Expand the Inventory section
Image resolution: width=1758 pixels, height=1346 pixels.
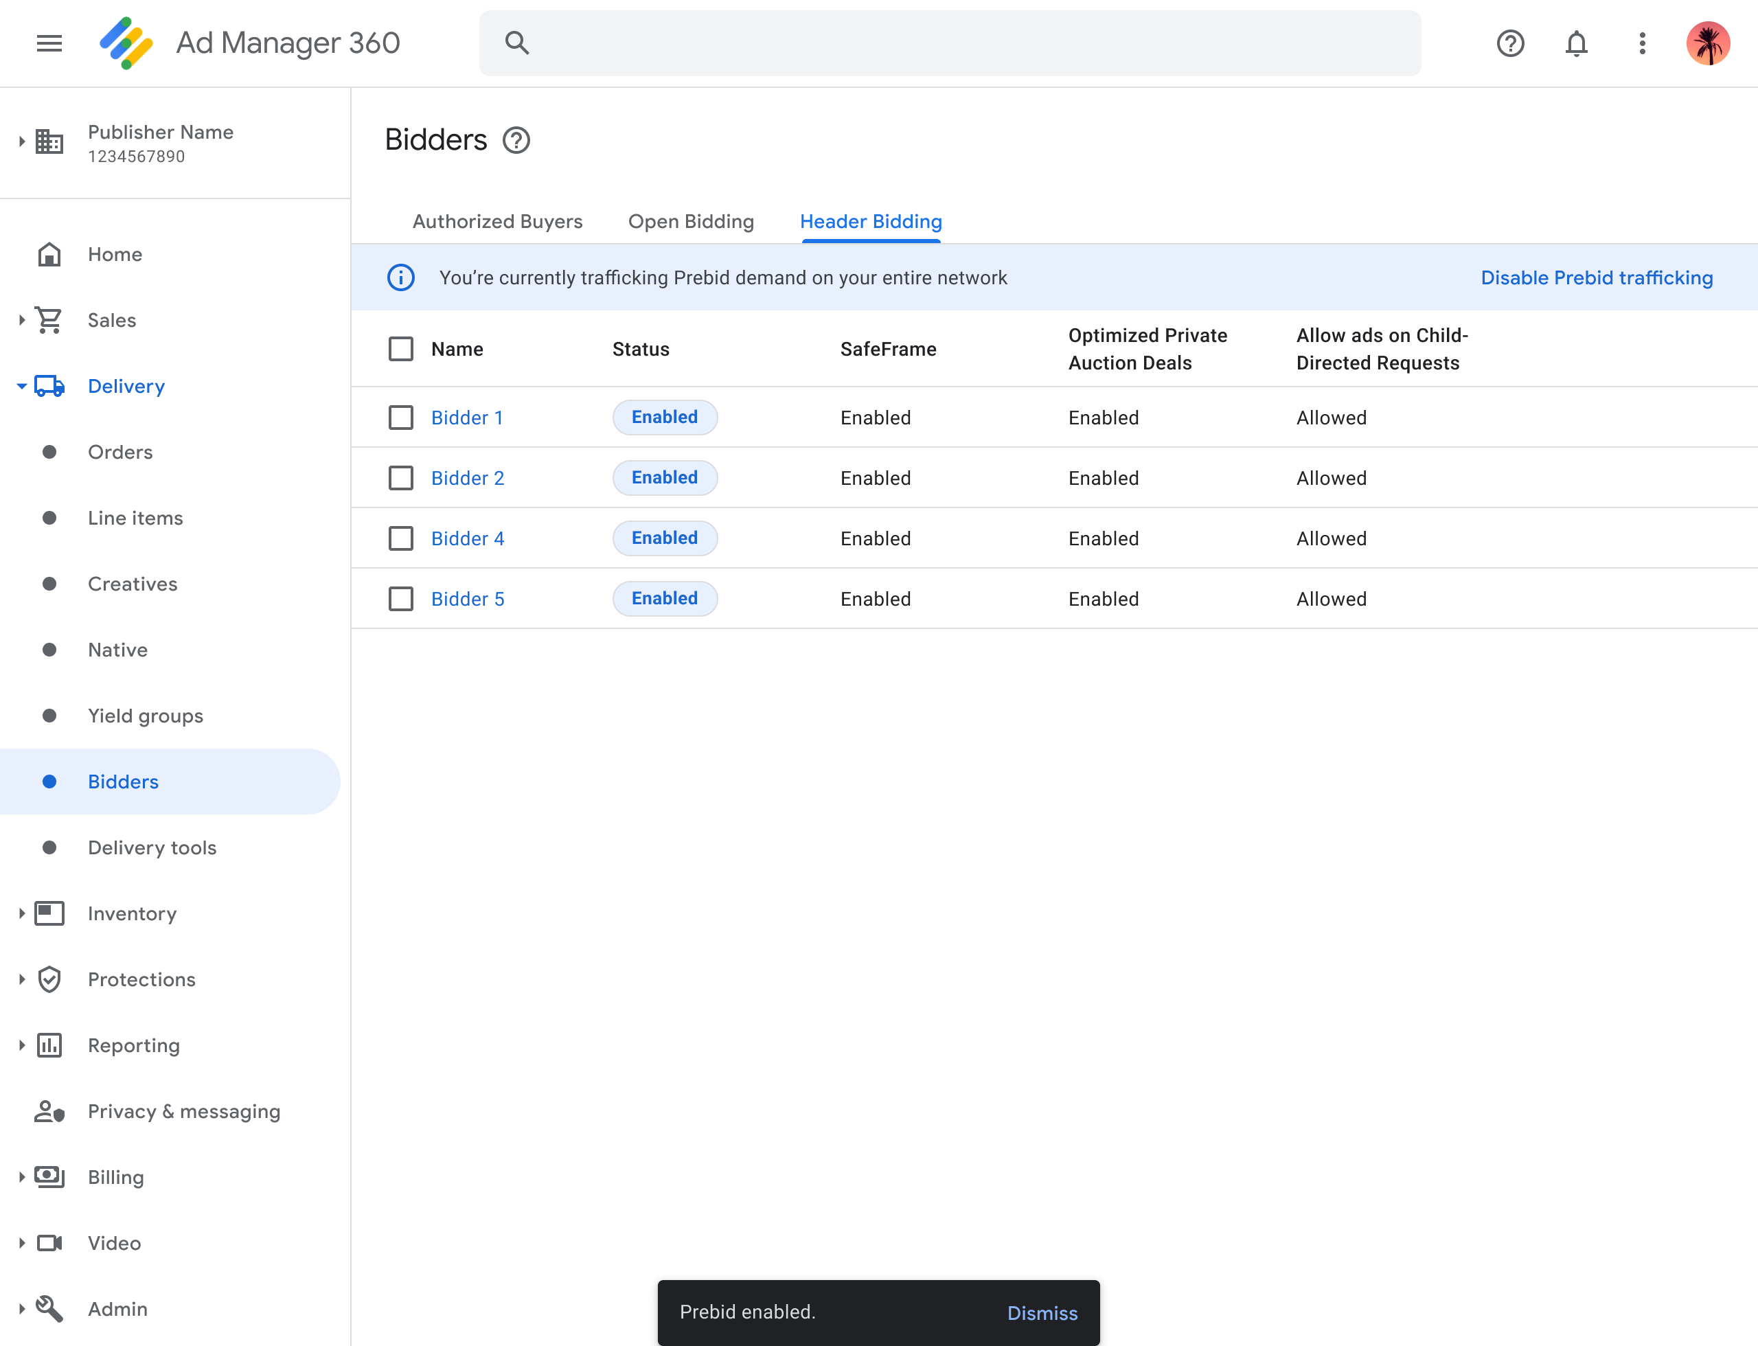[22, 913]
